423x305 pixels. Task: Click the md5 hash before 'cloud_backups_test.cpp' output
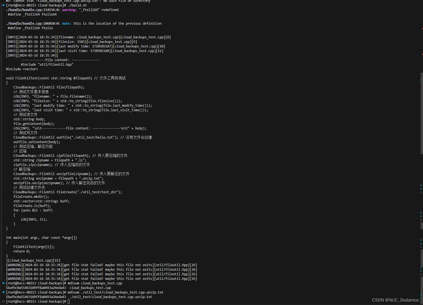coord(36,288)
